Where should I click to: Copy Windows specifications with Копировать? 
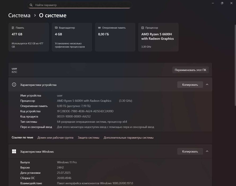coord(190,151)
